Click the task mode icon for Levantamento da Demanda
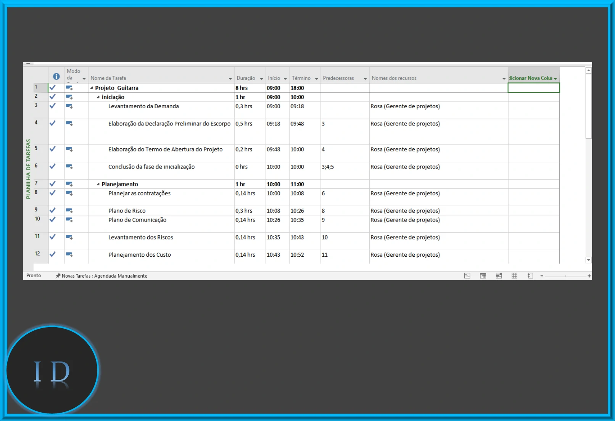The image size is (615, 421). (x=69, y=106)
